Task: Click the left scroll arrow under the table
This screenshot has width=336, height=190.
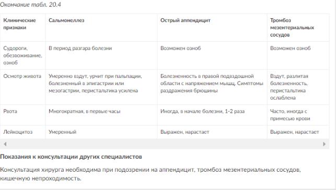Action: click(x=5, y=144)
